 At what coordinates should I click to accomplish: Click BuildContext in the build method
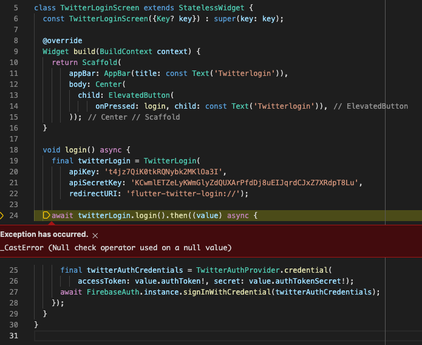coord(126,52)
